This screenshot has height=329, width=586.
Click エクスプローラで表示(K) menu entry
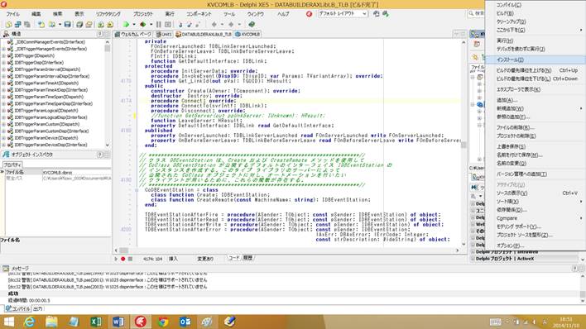point(536,89)
